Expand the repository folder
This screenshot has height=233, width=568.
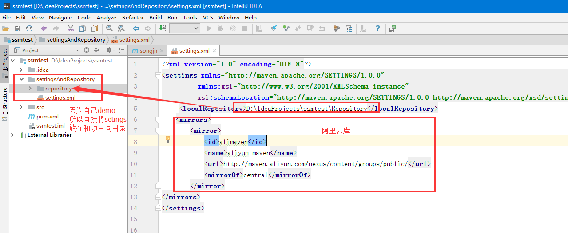pos(30,89)
